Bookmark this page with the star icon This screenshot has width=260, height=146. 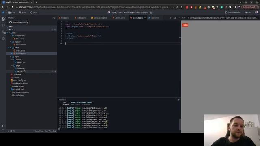182,7
